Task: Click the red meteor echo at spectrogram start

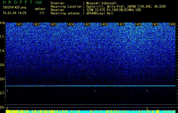Action: coord(7,91)
